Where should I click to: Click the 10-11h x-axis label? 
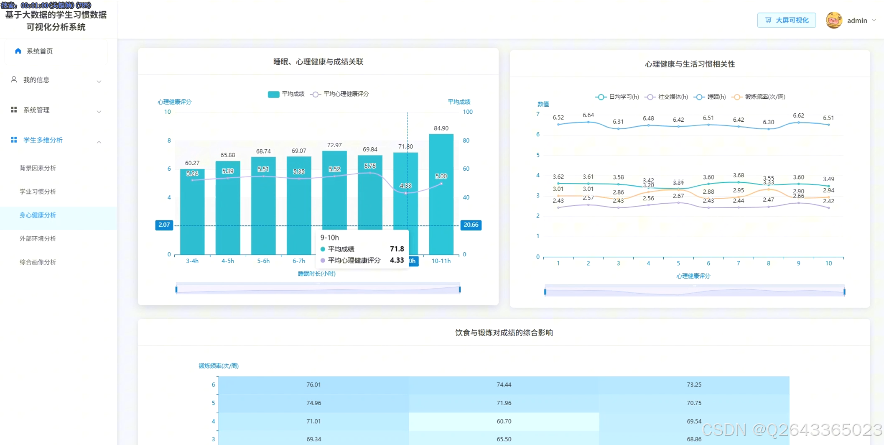[x=441, y=261]
